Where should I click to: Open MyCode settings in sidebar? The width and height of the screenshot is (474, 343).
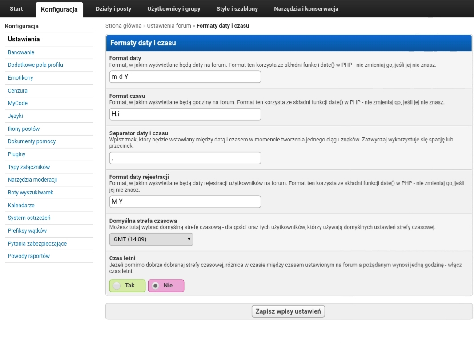[x=18, y=103]
